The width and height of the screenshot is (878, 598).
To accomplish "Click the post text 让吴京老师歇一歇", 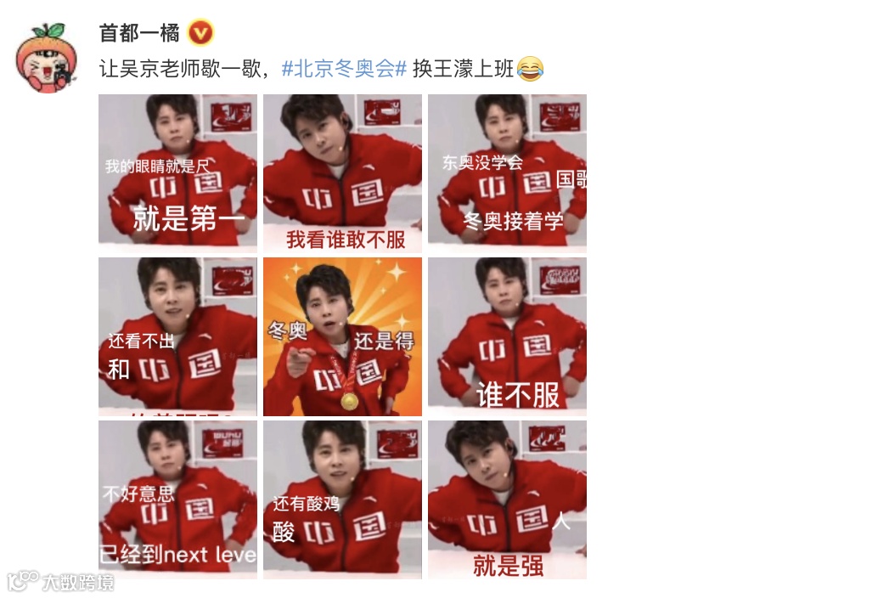I will coord(179,69).
